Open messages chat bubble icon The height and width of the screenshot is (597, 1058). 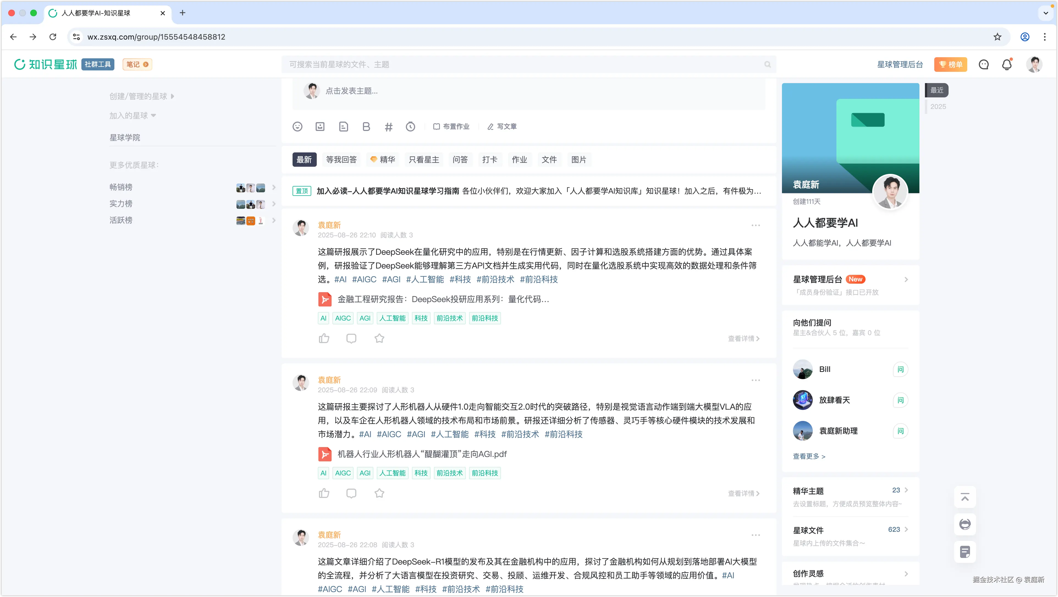[x=984, y=64]
